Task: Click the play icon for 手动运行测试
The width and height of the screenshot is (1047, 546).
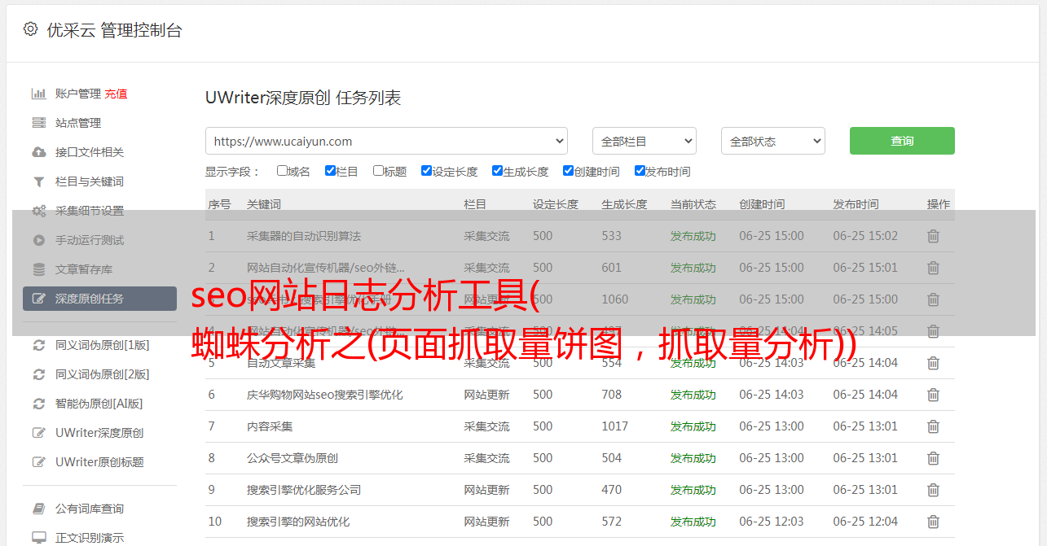Action: click(38, 240)
